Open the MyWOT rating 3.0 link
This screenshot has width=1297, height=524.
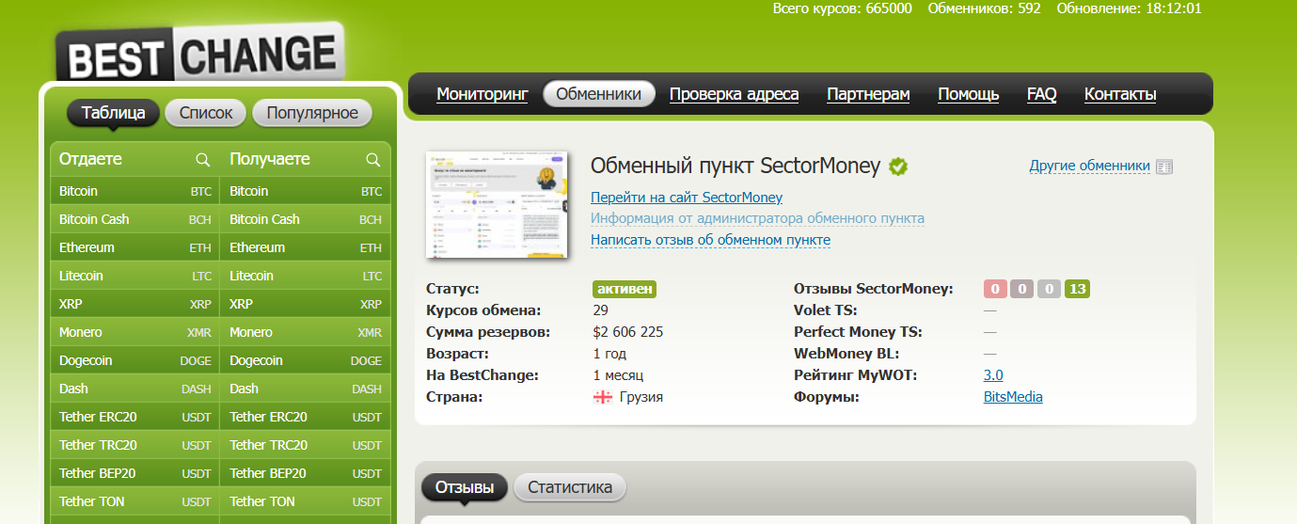(x=993, y=375)
